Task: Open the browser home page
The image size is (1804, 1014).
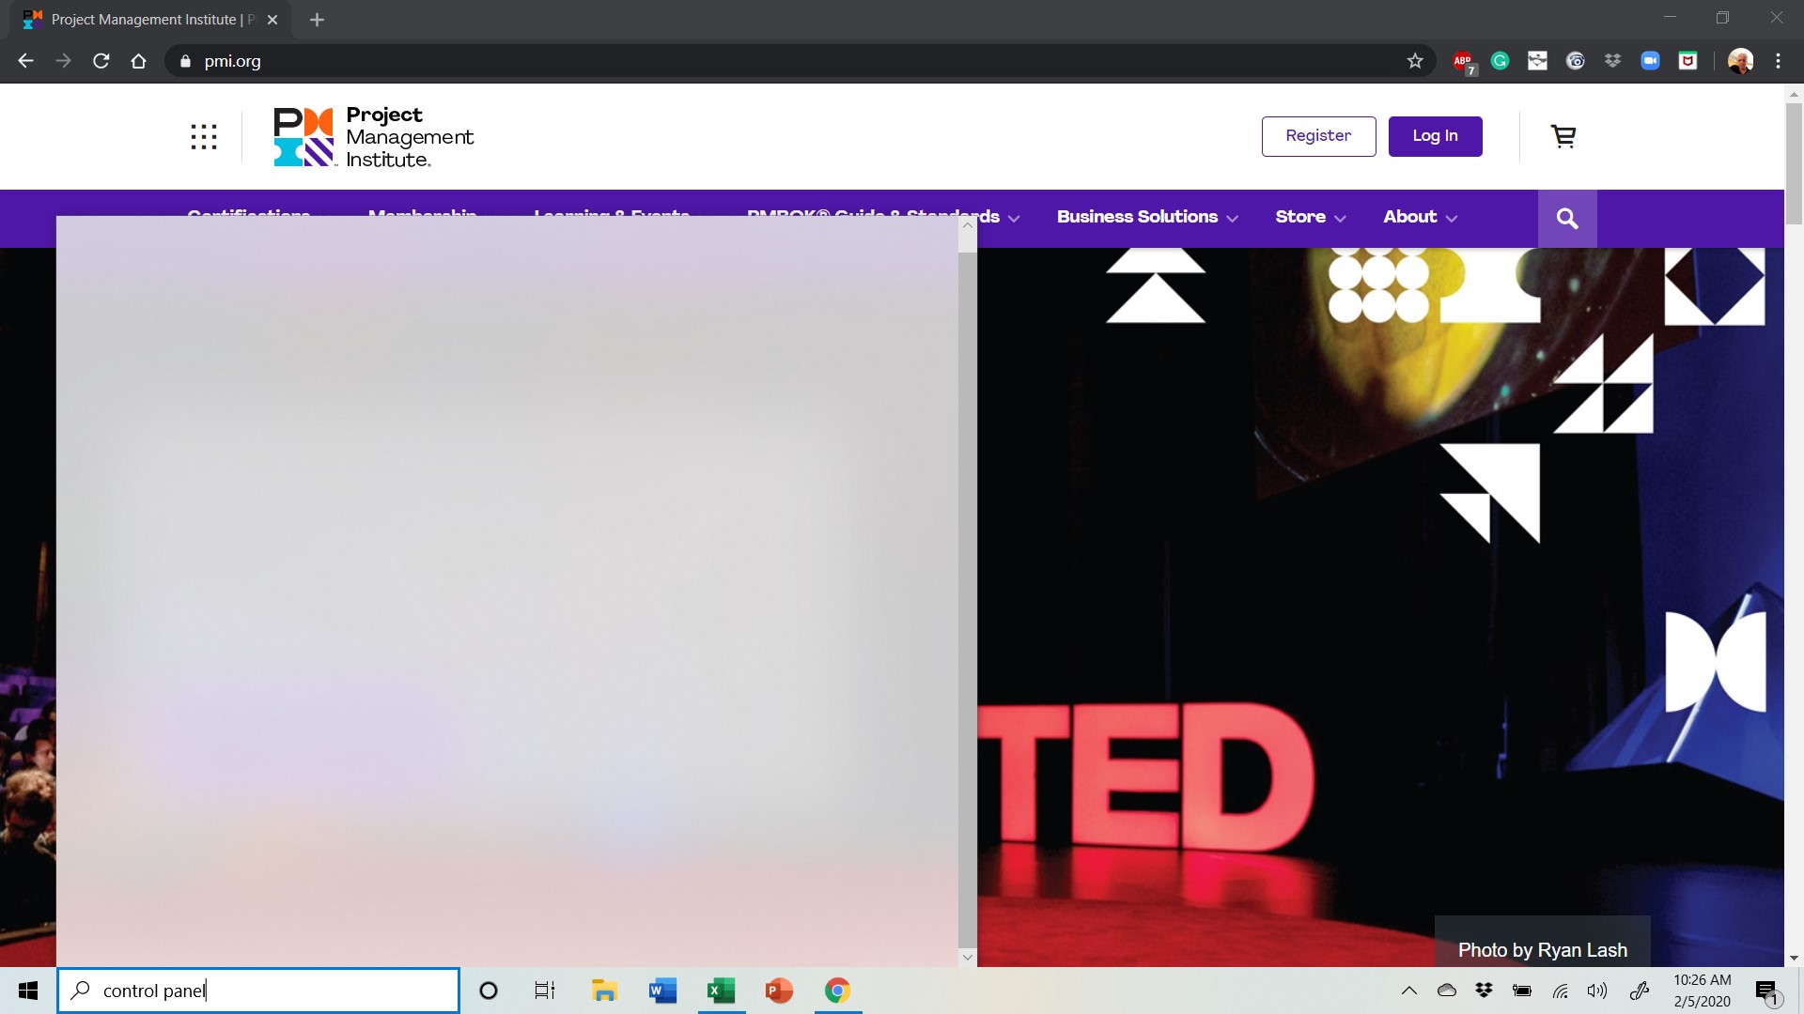Action: (x=139, y=61)
